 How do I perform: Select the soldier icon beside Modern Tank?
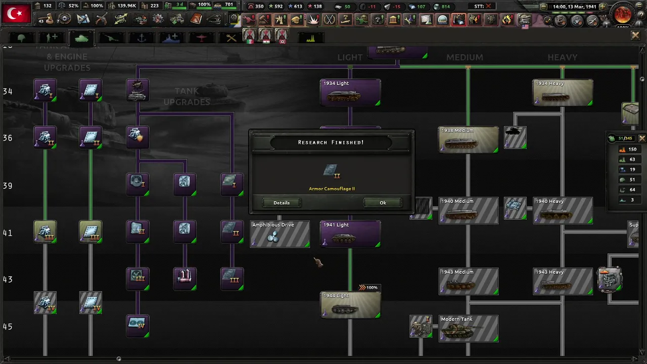[421, 326]
